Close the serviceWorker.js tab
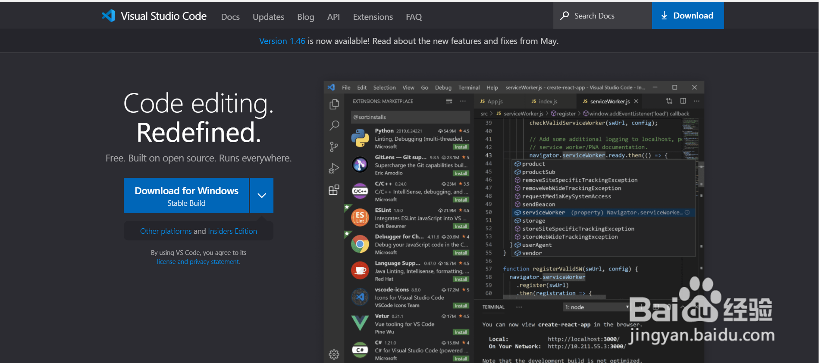The width and height of the screenshot is (819, 363). click(636, 102)
